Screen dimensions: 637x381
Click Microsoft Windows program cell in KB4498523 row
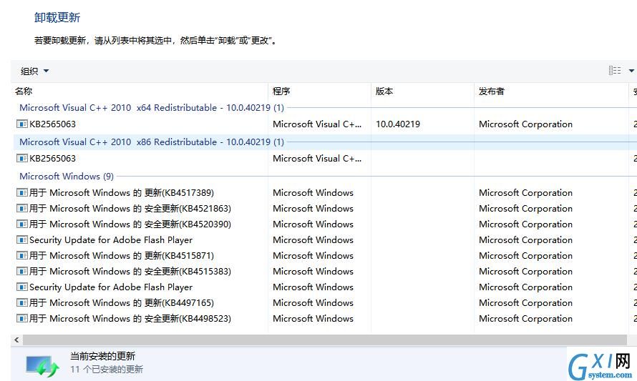(x=313, y=319)
